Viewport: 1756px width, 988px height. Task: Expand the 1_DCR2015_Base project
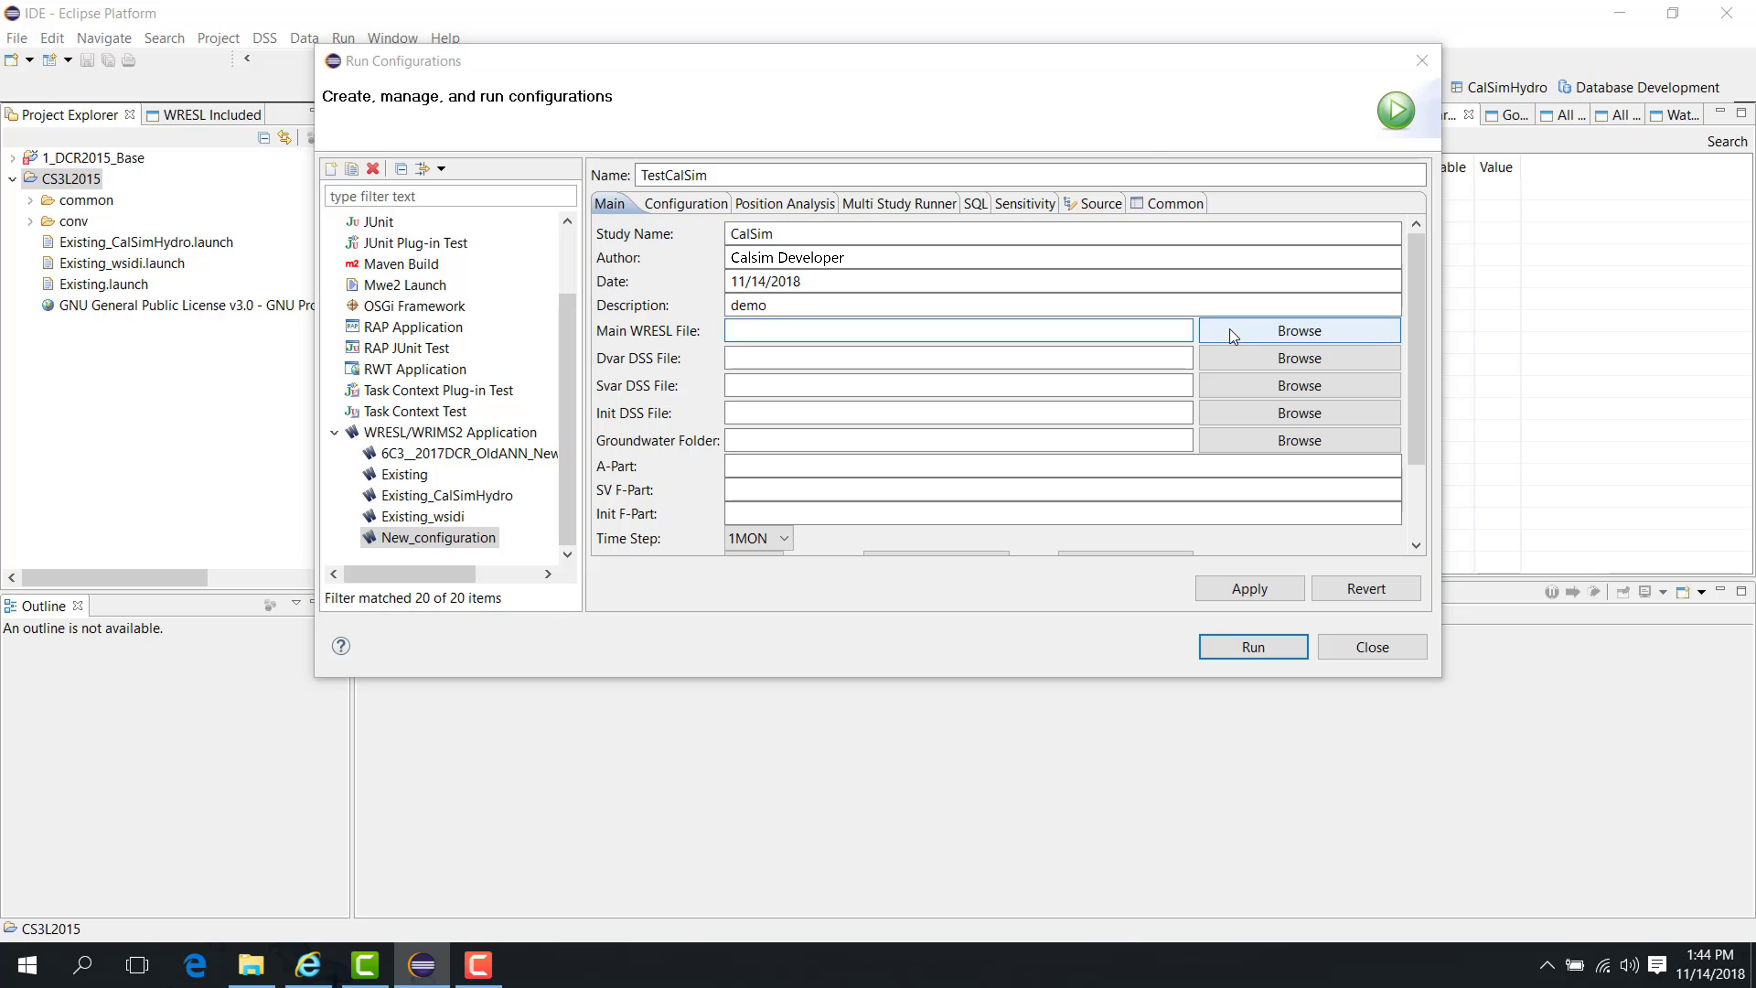coord(12,158)
